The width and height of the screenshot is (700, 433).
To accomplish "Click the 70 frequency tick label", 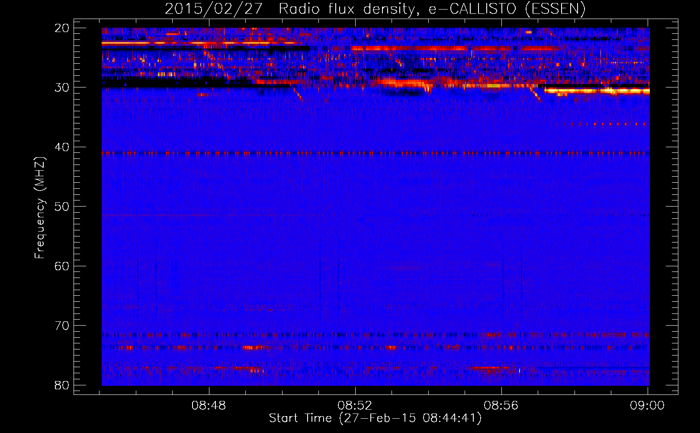I will pos(62,326).
